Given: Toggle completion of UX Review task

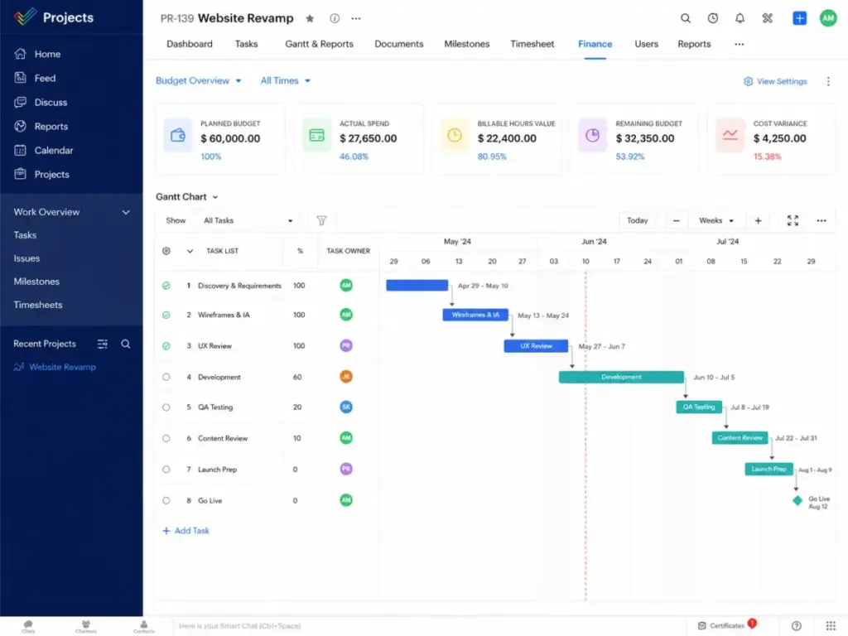Looking at the screenshot, I should (166, 346).
